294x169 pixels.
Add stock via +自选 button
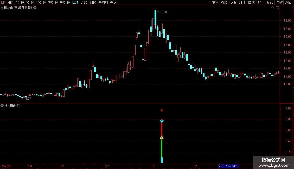click(x=279, y=2)
